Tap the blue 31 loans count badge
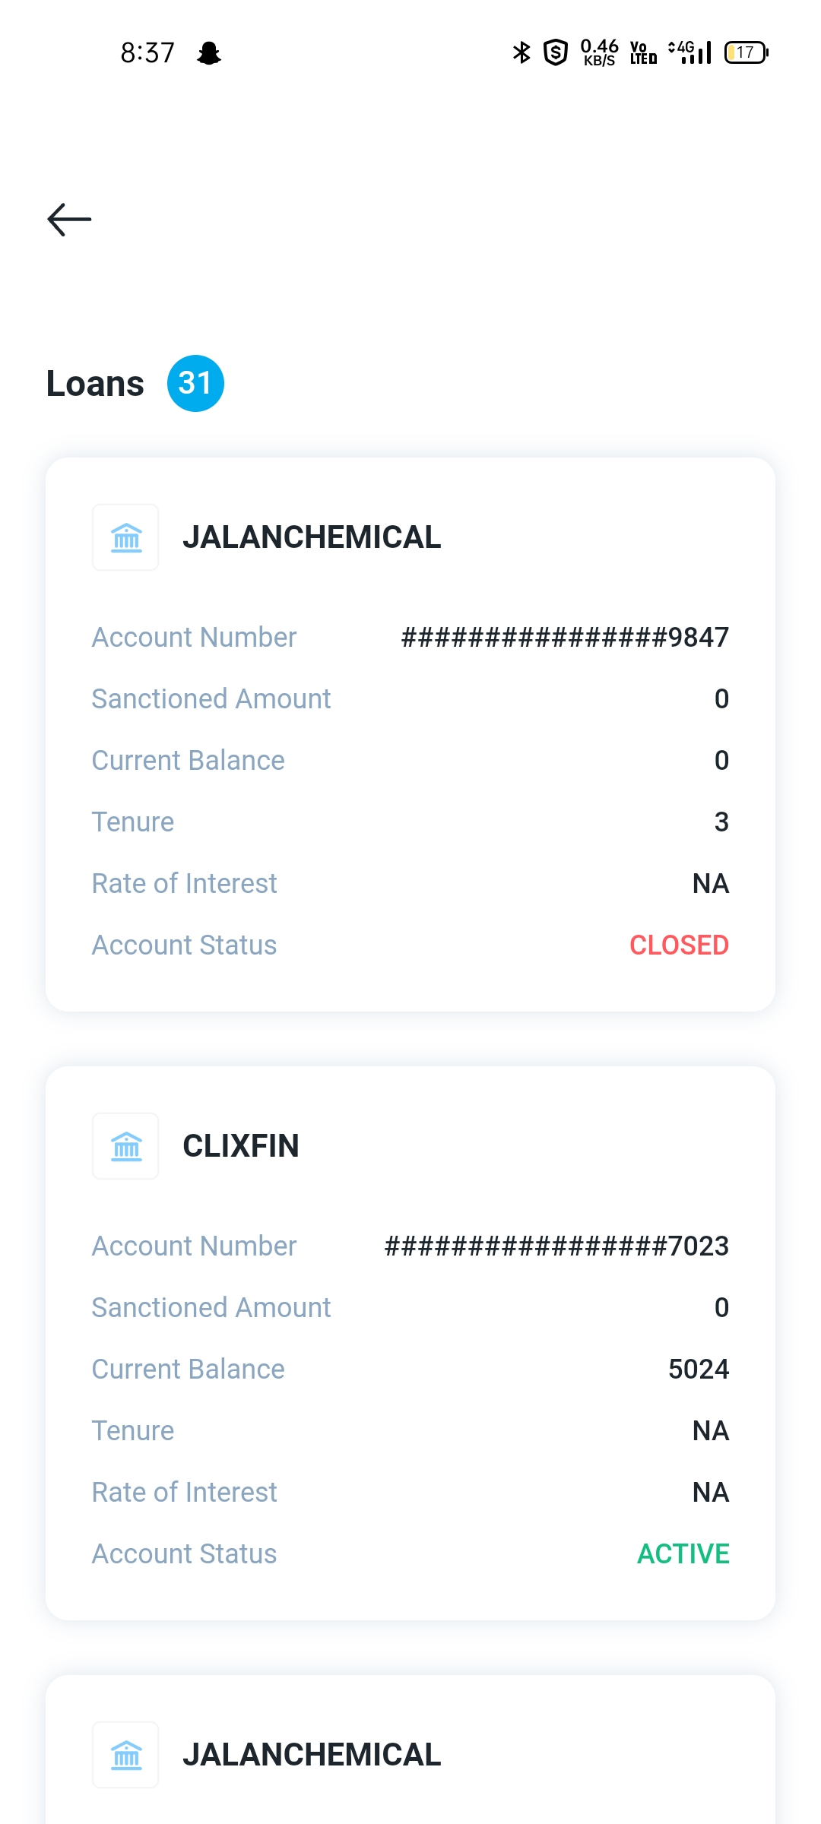The image size is (821, 1824). [195, 383]
